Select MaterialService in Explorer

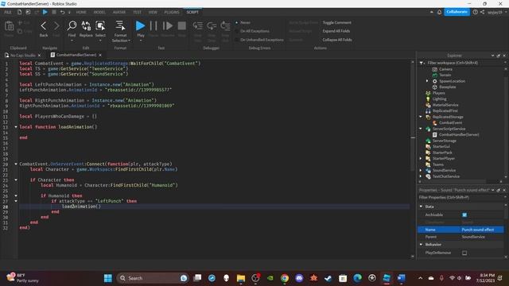[x=445, y=105]
